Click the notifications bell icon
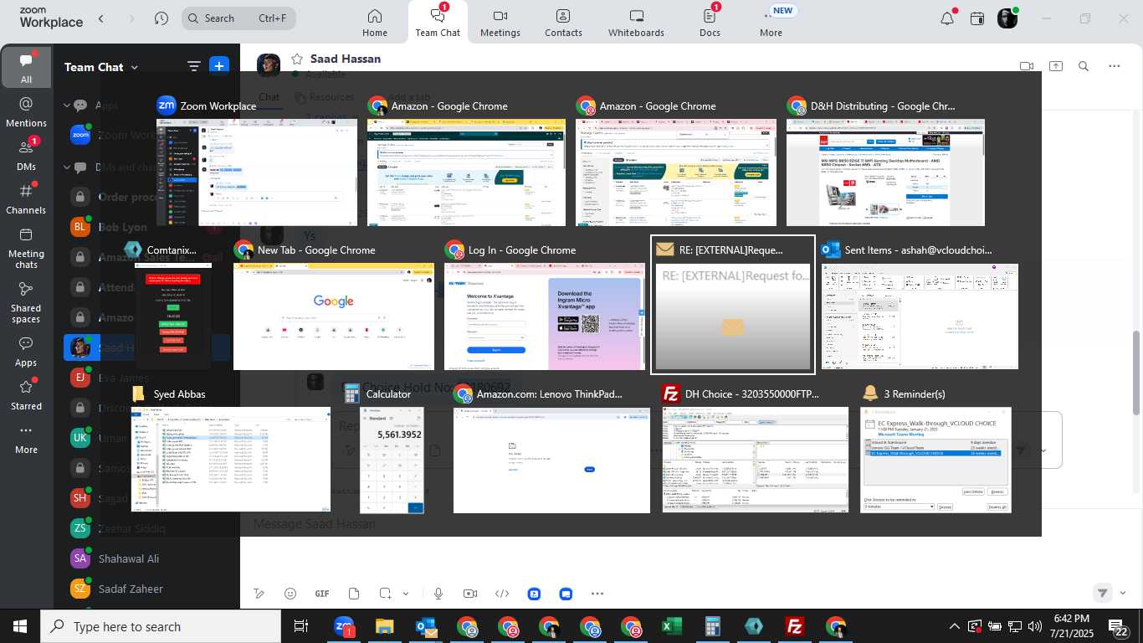This screenshot has height=643, width=1143. [x=947, y=18]
